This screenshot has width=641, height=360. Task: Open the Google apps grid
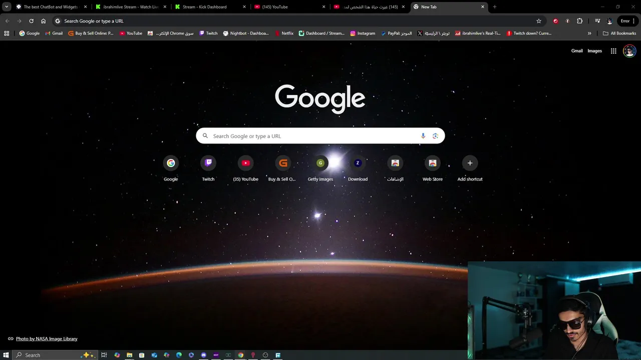(613, 51)
